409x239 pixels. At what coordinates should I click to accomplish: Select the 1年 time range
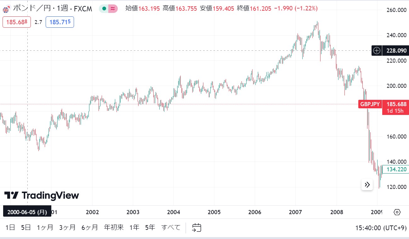coord(134,227)
